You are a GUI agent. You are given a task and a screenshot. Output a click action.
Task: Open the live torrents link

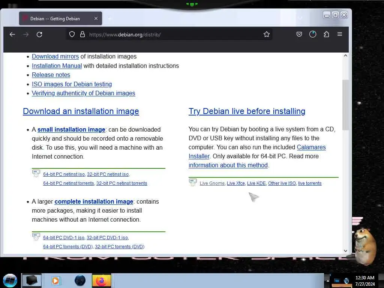[310, 183]
